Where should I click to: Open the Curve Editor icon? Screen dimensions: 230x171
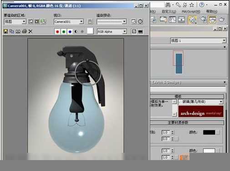pyautogui.click(x=173, y=20)
